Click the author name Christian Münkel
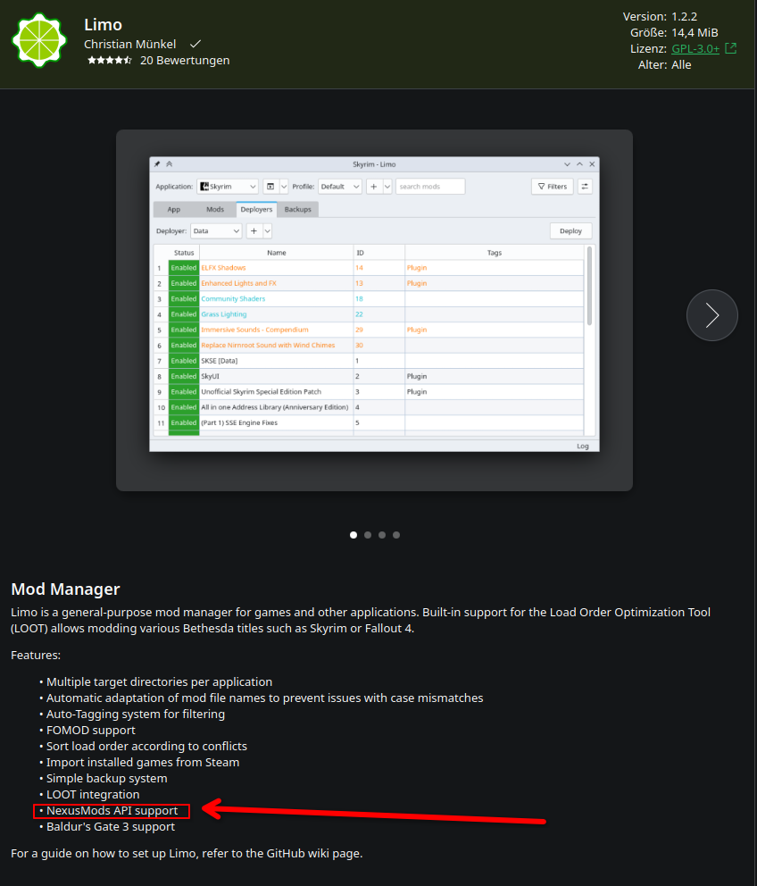 pos(130,44)
